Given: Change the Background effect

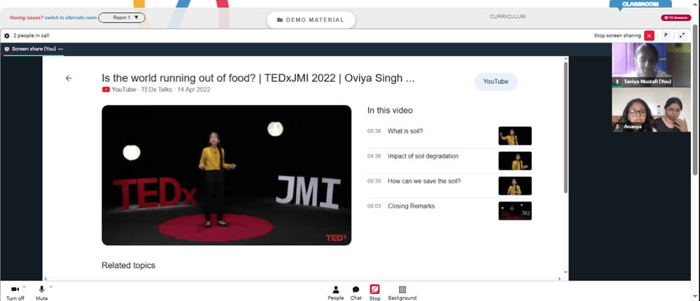Looking at the screenshot, I should [402, 293].
